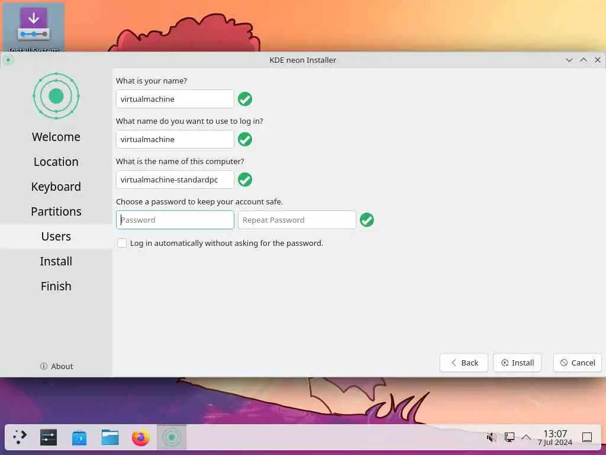606x455 pixels.
Task: Click 'Choose a password to keep your account safe.' label
Action: point(199,201)
